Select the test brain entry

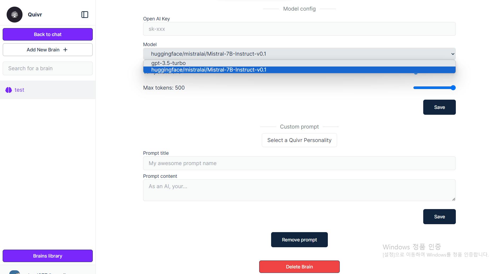pyautogui.click(x=48, y=90)
